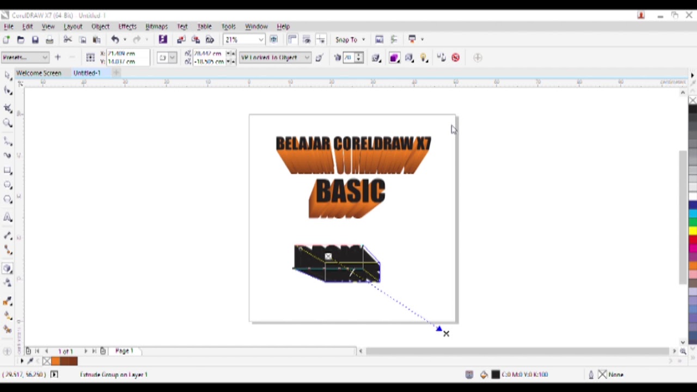The width and height of the screenshot is (697, 392).
Task: Open the File menu
Action: tap(9, 26)
